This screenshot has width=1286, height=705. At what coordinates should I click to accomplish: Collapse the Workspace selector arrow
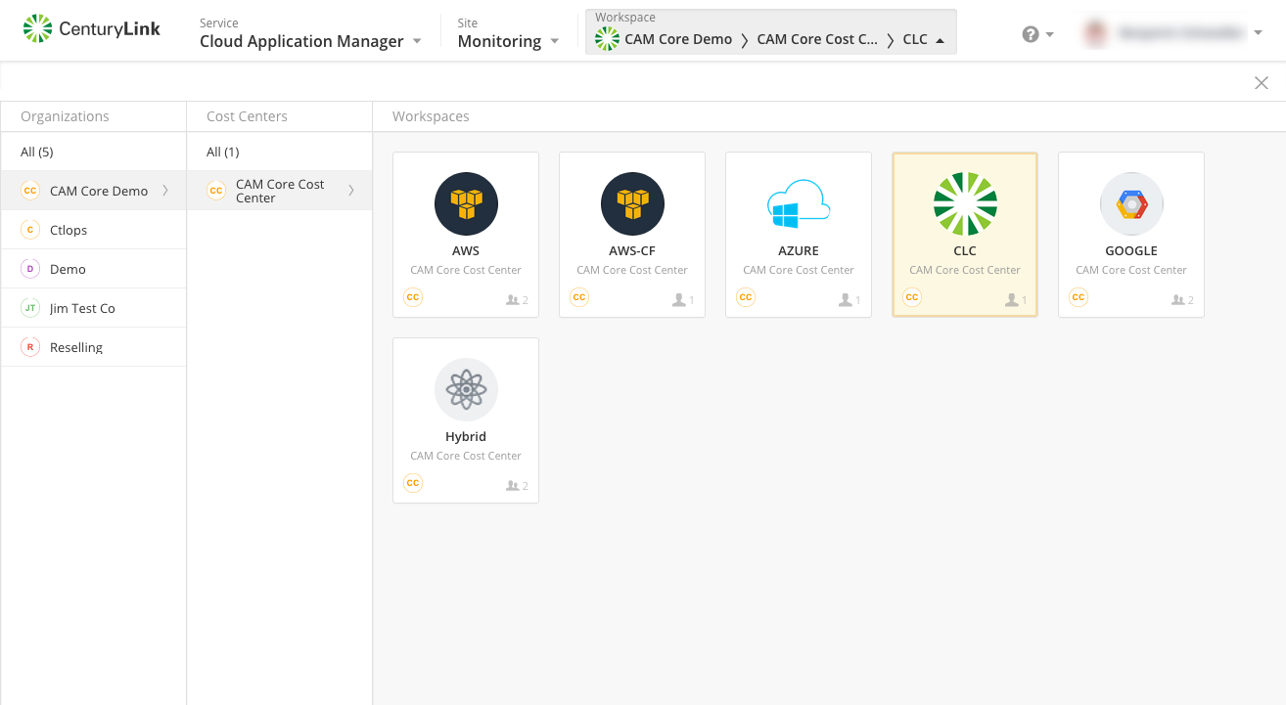[x=941, y=41]
